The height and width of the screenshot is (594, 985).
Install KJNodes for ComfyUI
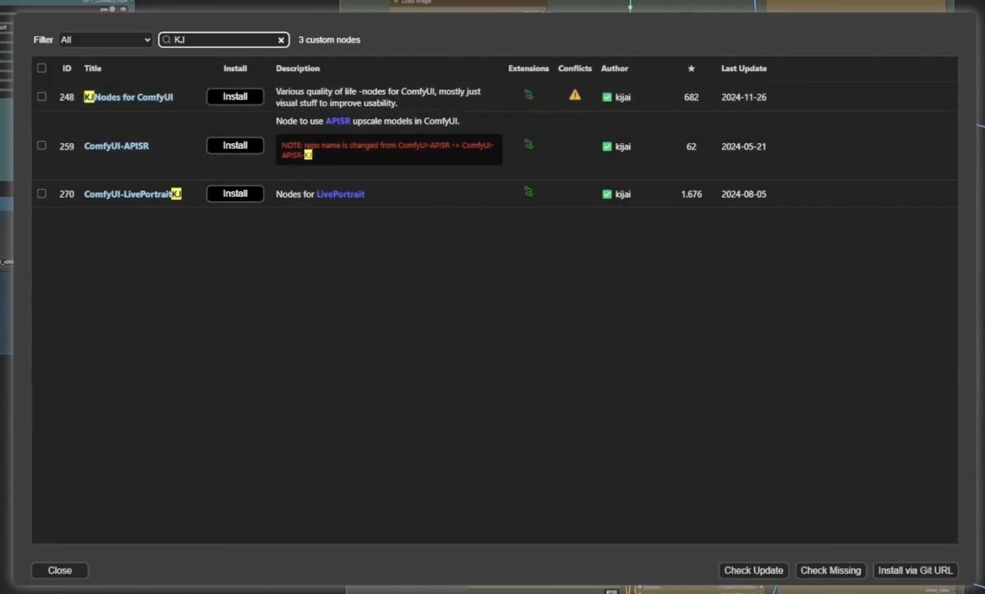235,97
